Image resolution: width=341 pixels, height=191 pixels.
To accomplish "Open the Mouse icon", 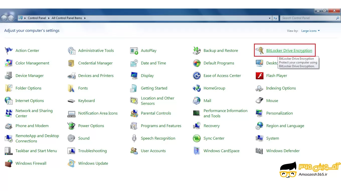I will 260,101.
